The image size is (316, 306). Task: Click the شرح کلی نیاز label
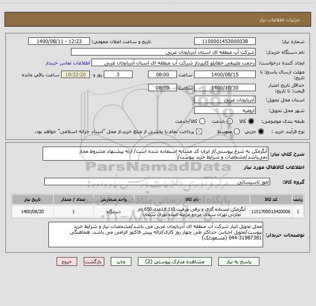[287, 154]
